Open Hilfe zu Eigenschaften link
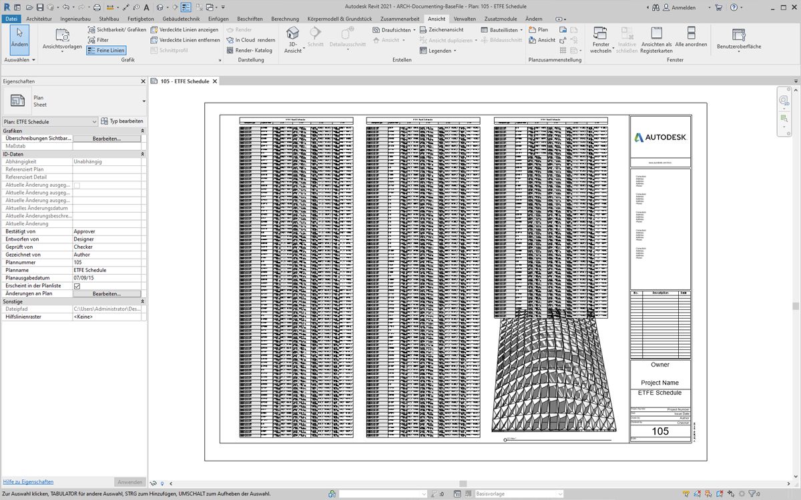The width and height of the screenshot is (801, 500). tap(28, 481)
